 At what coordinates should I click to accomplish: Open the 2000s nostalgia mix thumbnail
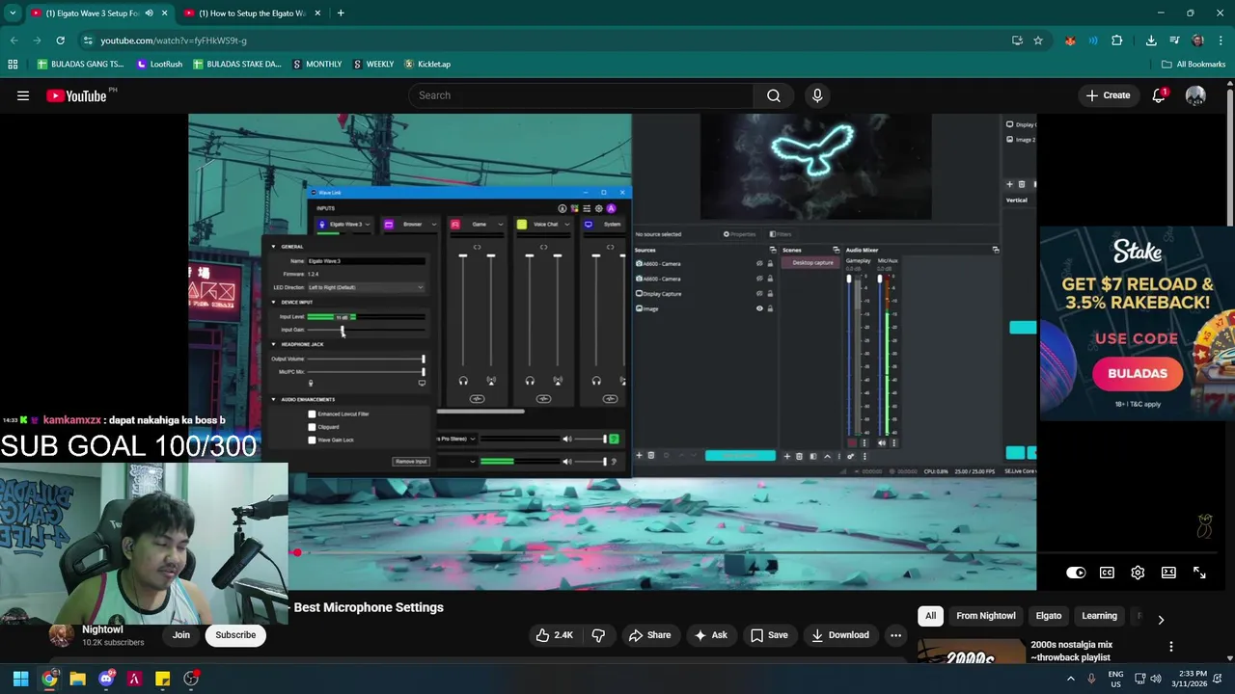tap(971, 652)
